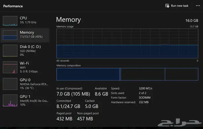Click the In use (Compressed) value

coord(73,94)
